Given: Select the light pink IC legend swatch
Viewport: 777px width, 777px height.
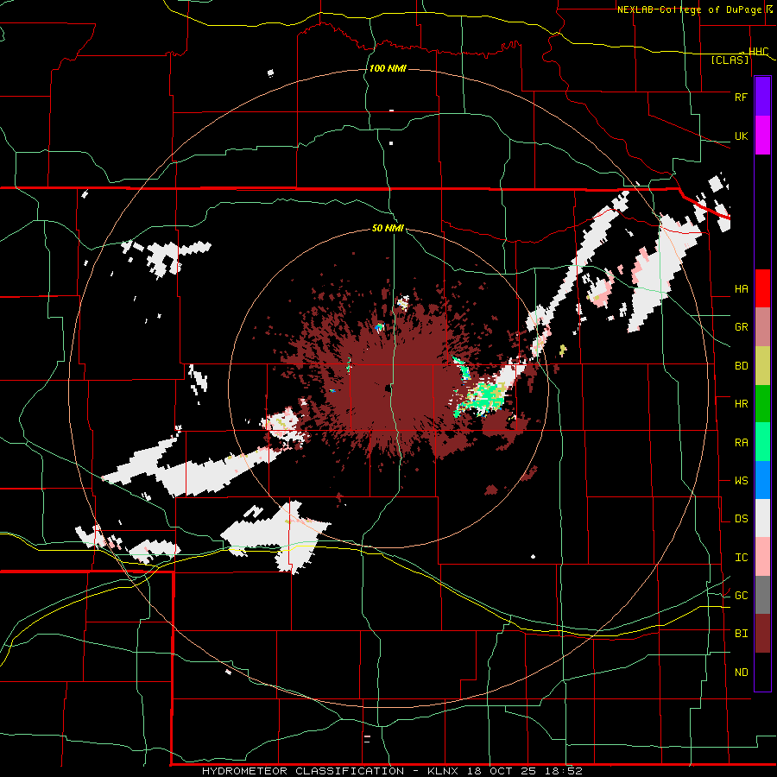Looking at the screenshot, I should tap(762, 557).
